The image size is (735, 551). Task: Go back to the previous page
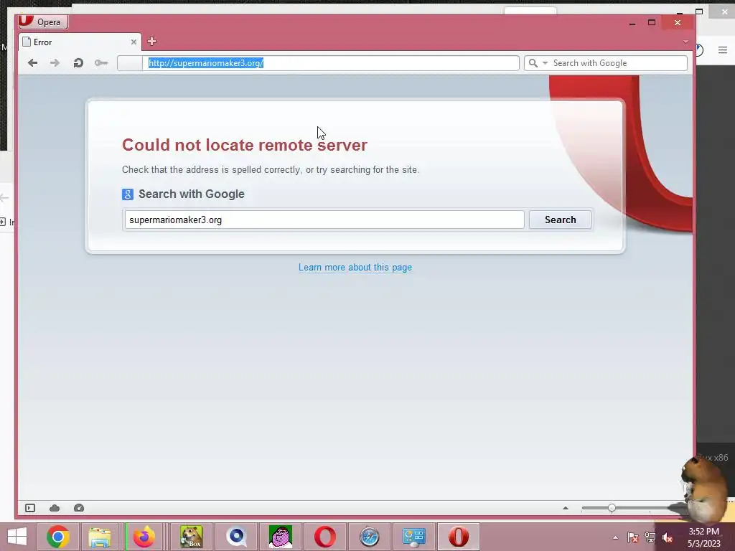[x=32, y=63]
